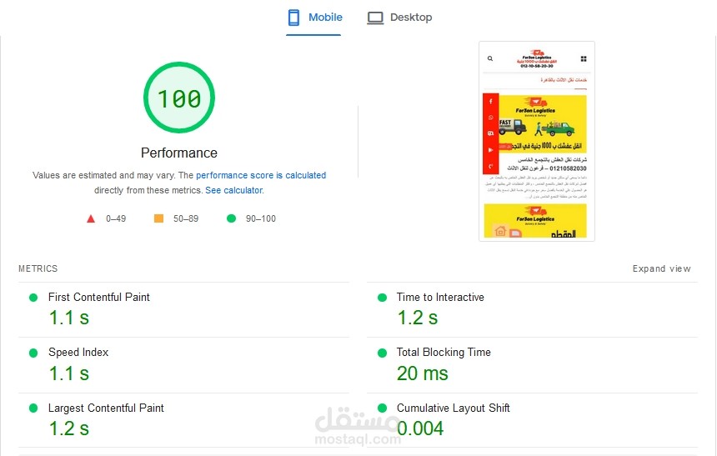The height and width of the screenshot is (456, 717).
Task: Click the 0.004 layout shift value
Action: [x=420, y=429]
